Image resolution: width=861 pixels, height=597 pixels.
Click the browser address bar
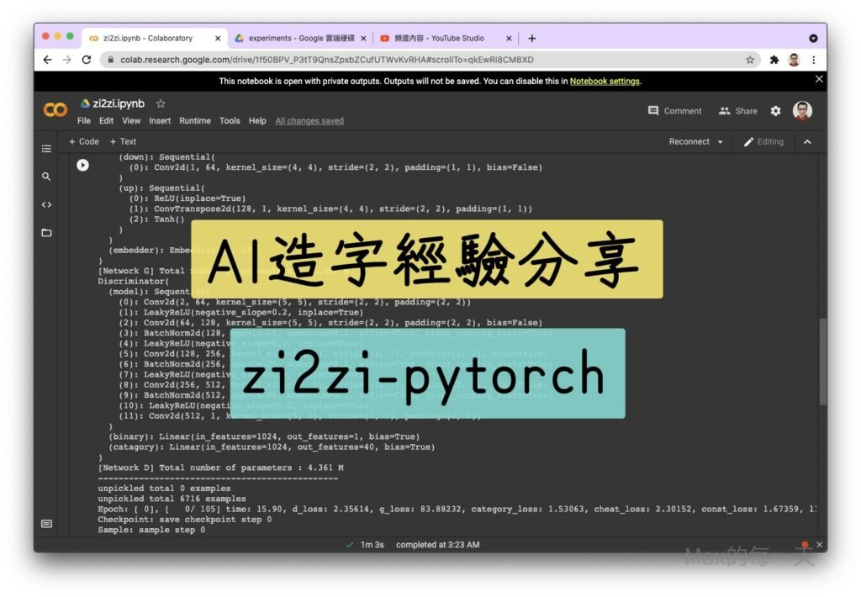tap(420, 60)
